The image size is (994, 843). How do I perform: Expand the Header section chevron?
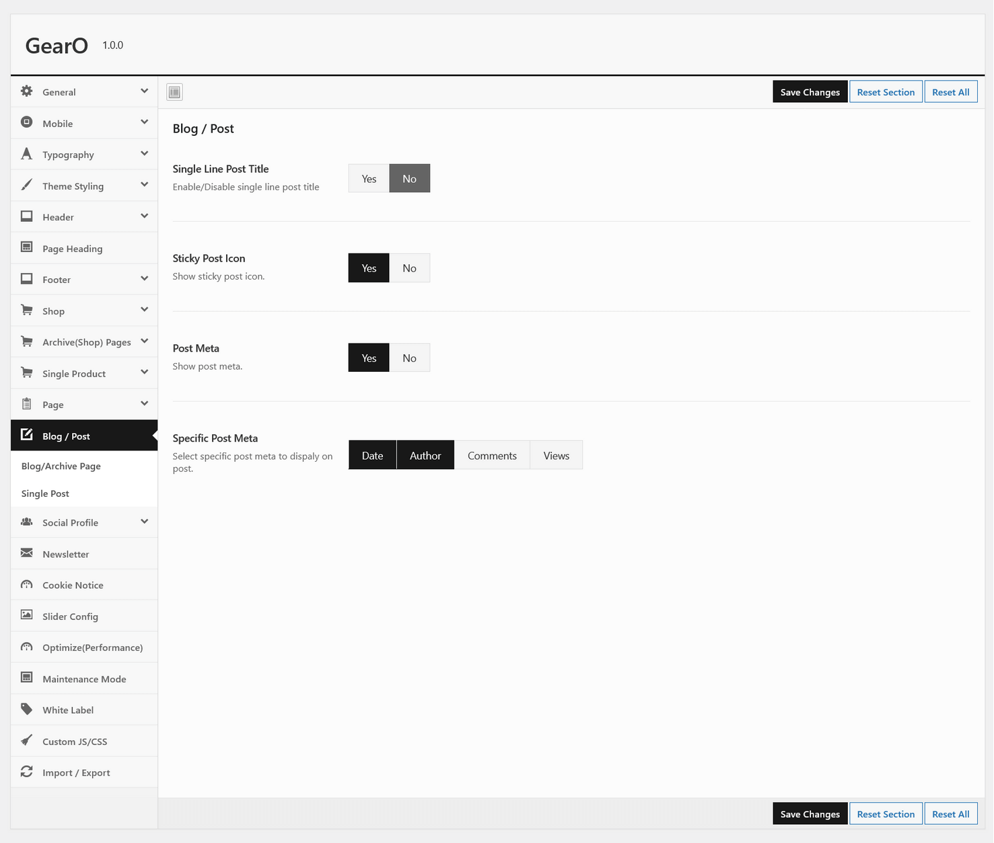click(144, 216)
